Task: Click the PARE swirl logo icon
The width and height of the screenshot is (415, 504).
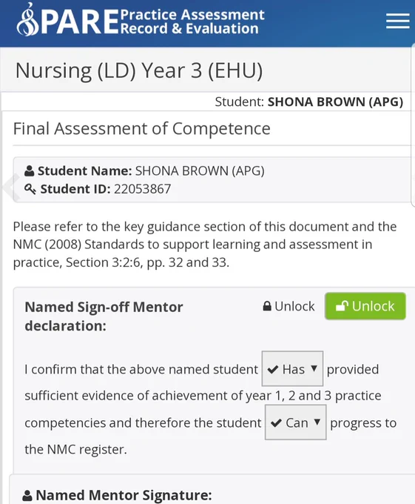Action: 28,19
